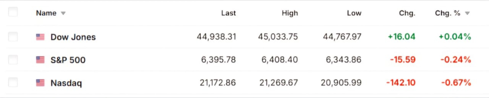Image resolution: width=489 pixels, height=98 pixels.
Task: Open the Nasdaq index link
Action: 66,83
